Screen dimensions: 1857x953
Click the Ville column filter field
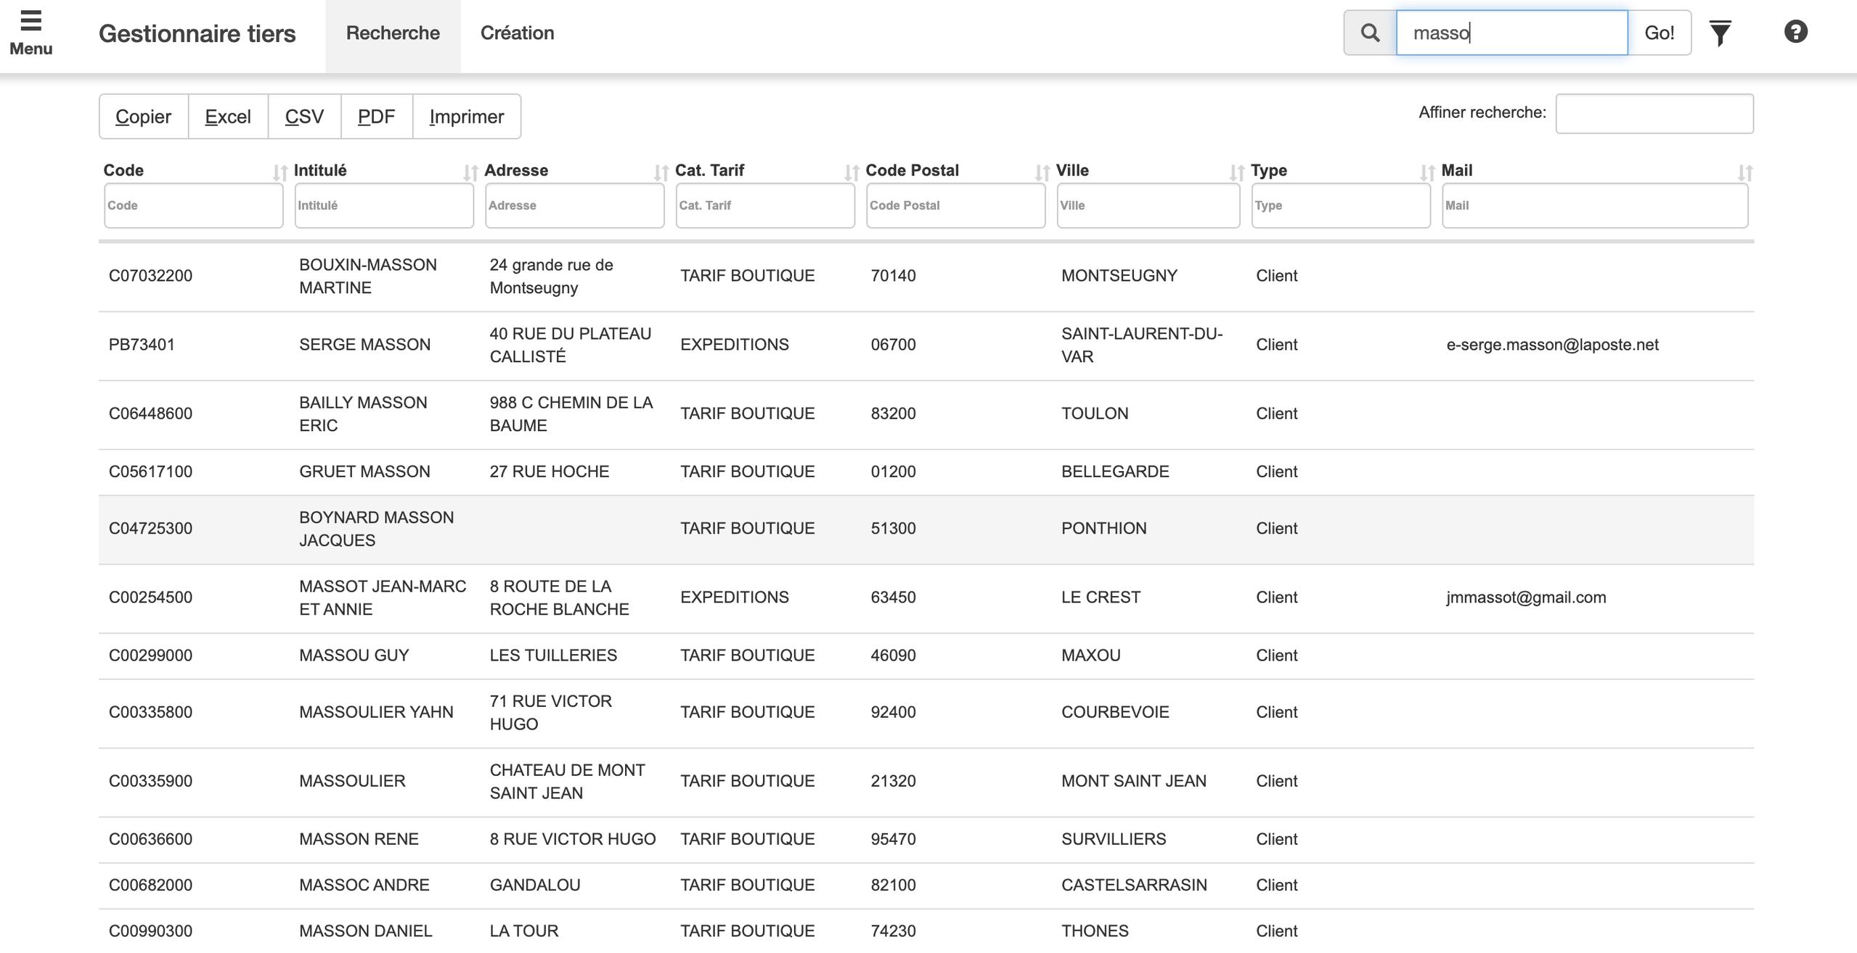pyautogui.click(x=1148, y=205)
